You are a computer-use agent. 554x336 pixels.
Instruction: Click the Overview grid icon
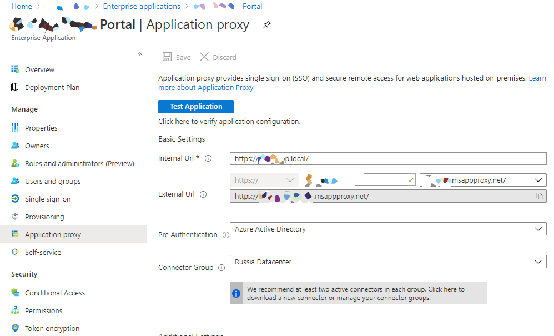(15, 69)
